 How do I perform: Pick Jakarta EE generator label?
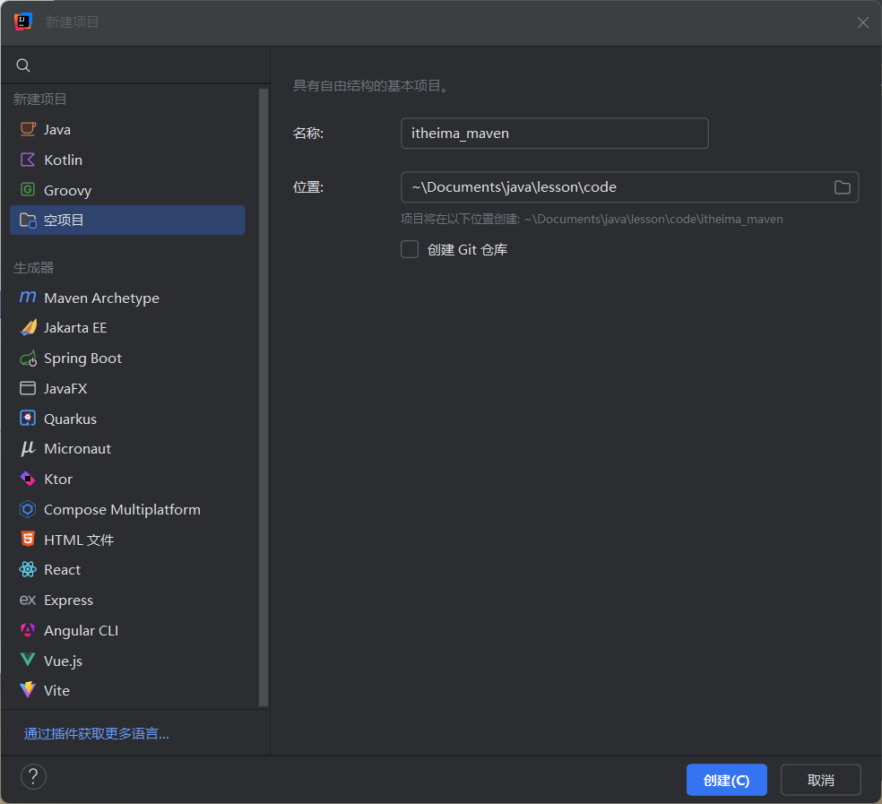coord(75,328)
